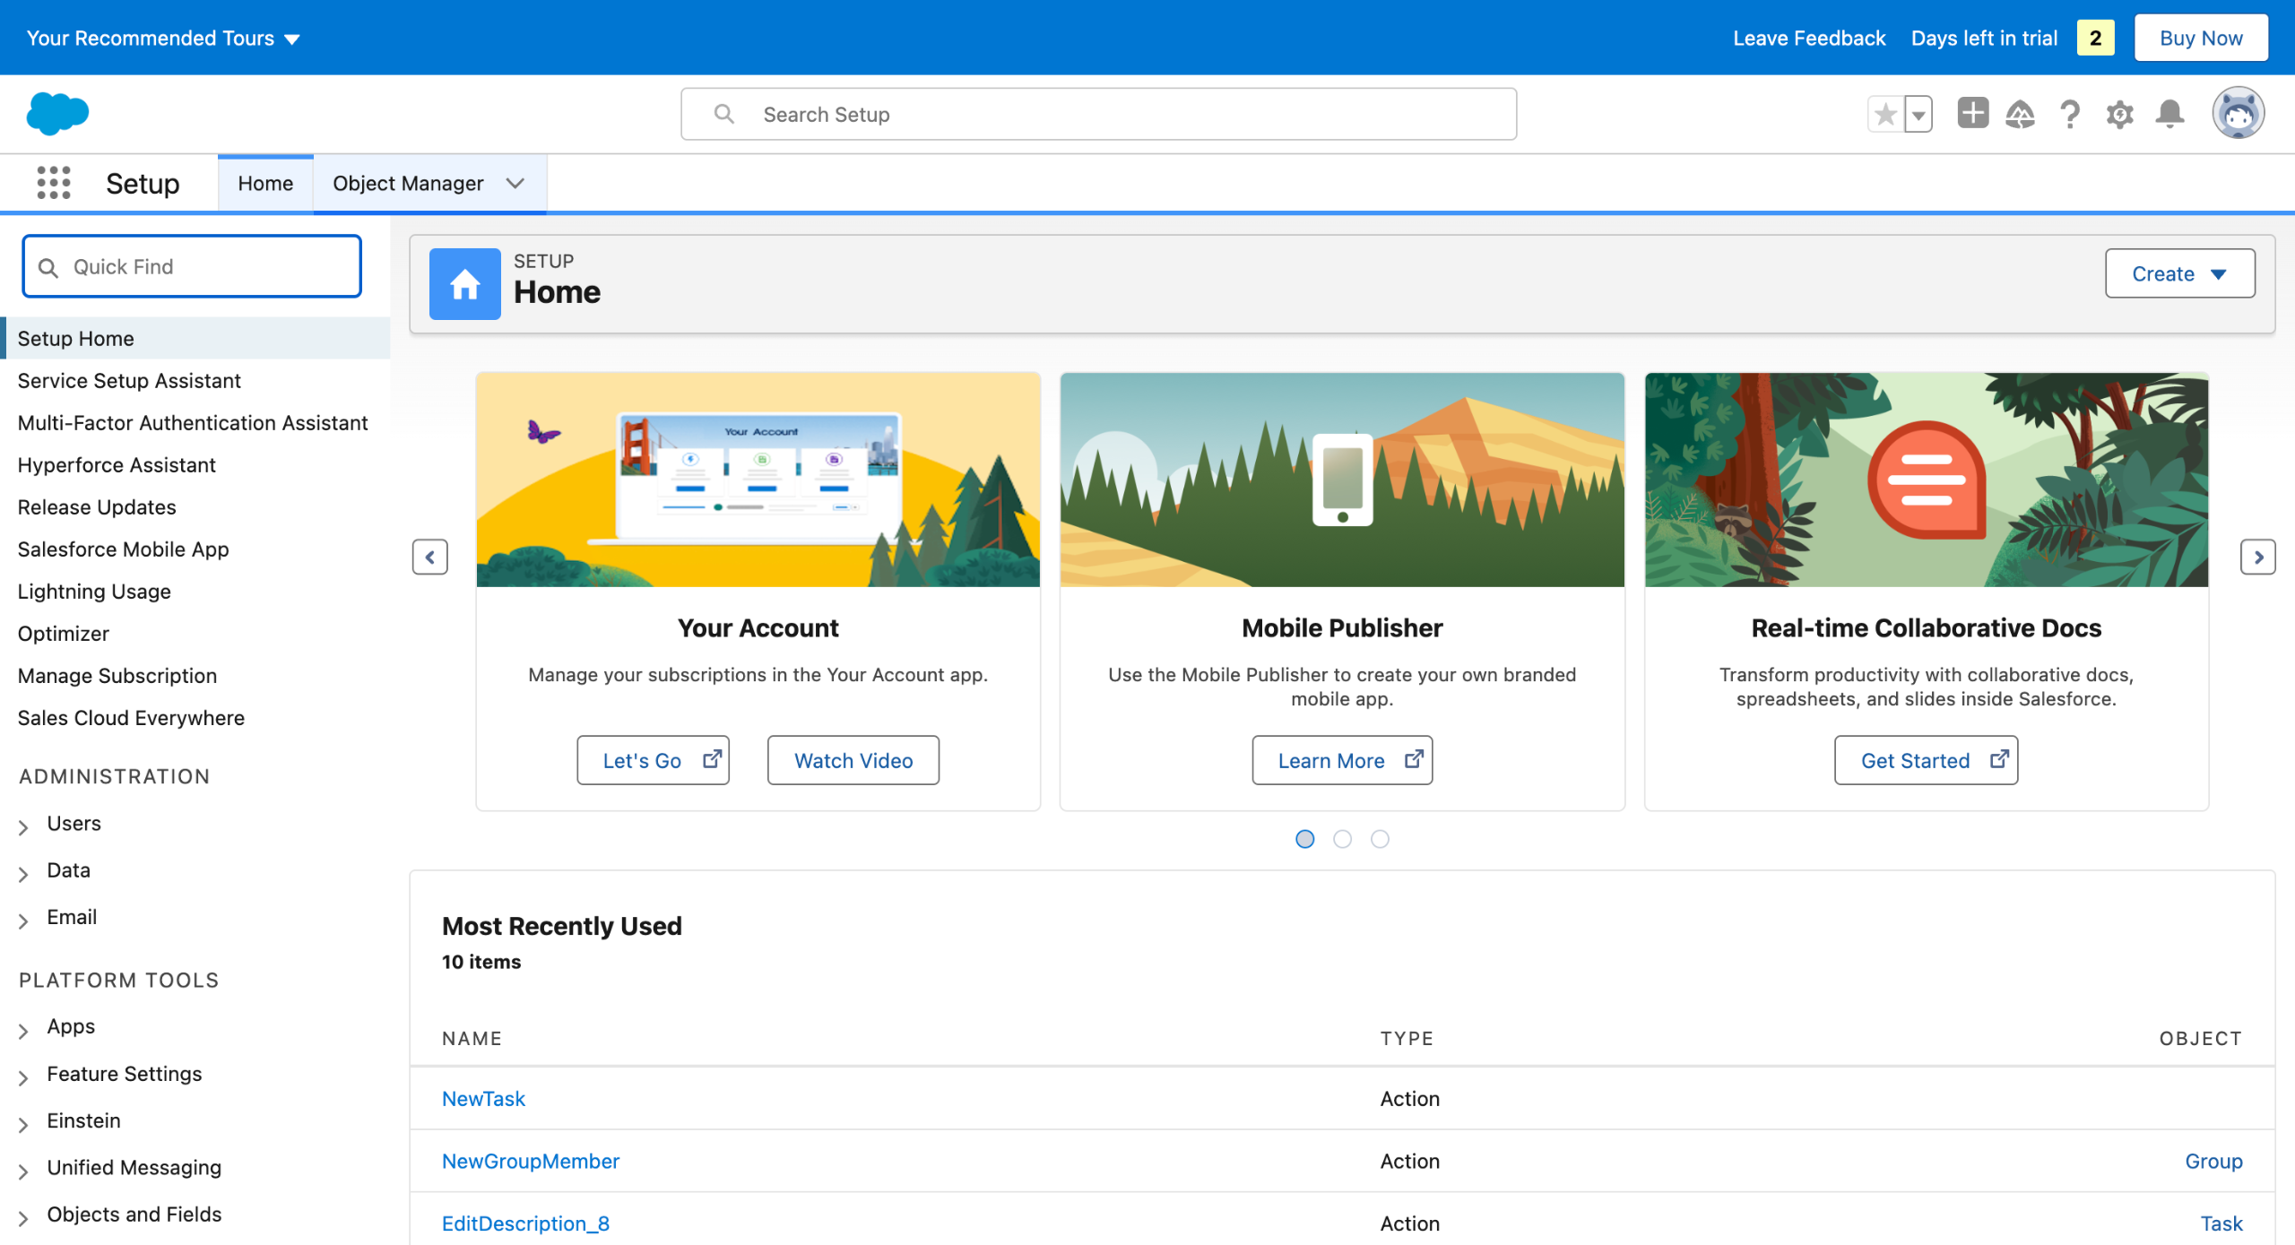Open the App Launcher grid icon

54,183
